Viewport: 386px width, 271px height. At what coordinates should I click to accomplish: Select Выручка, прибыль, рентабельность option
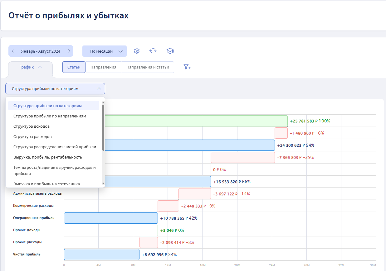48,157
